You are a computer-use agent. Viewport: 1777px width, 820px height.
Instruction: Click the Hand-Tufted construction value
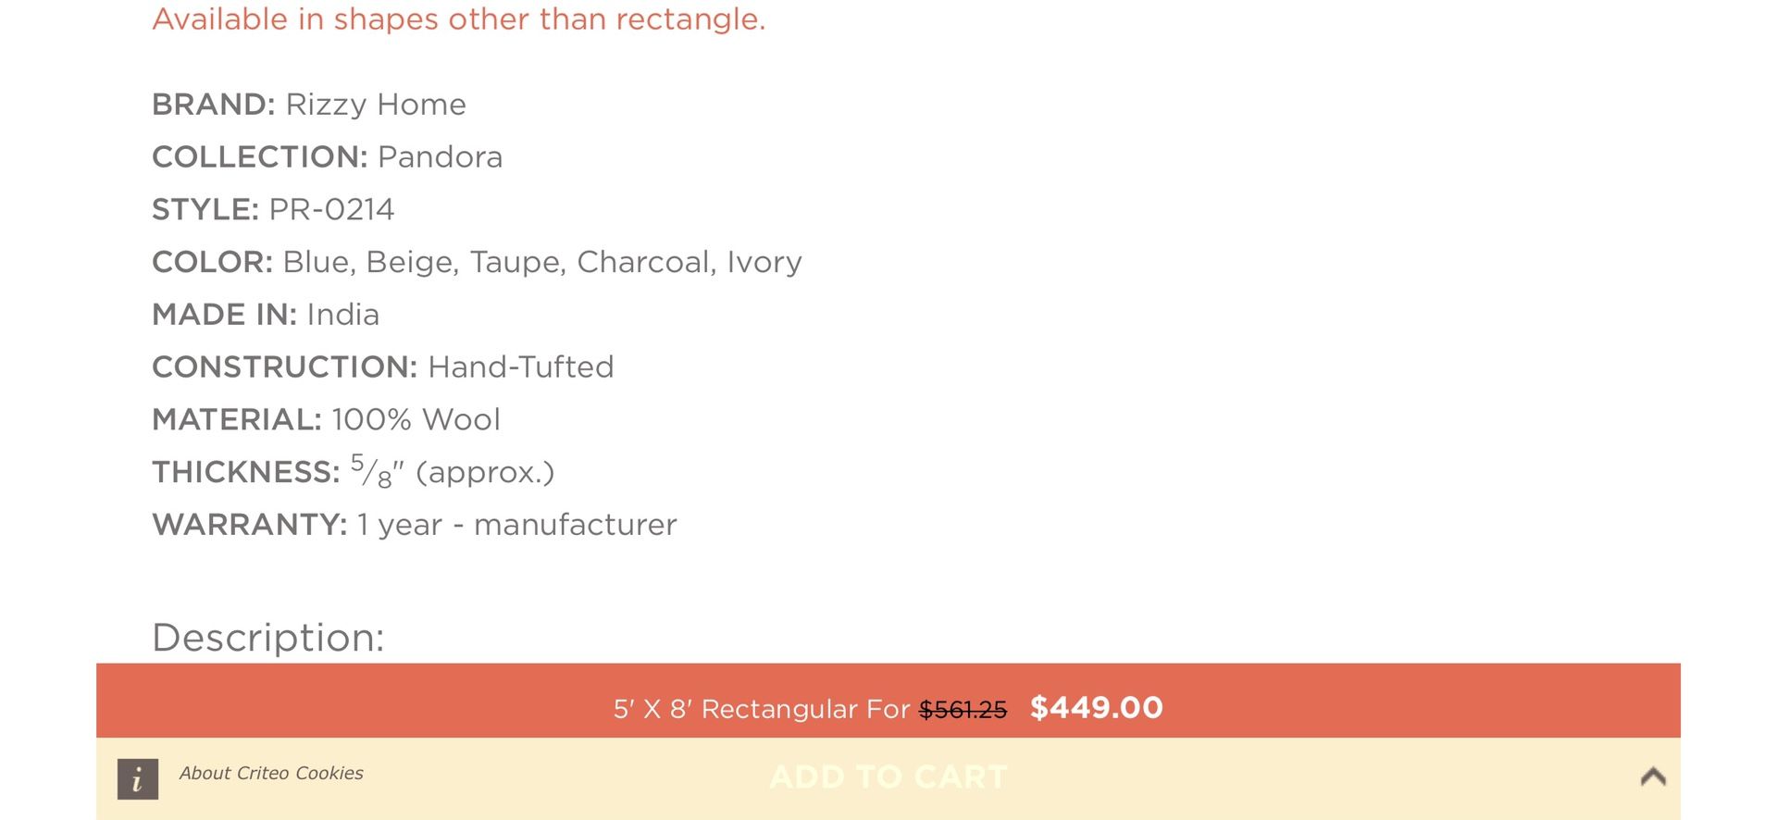click(x=521, y=367)
